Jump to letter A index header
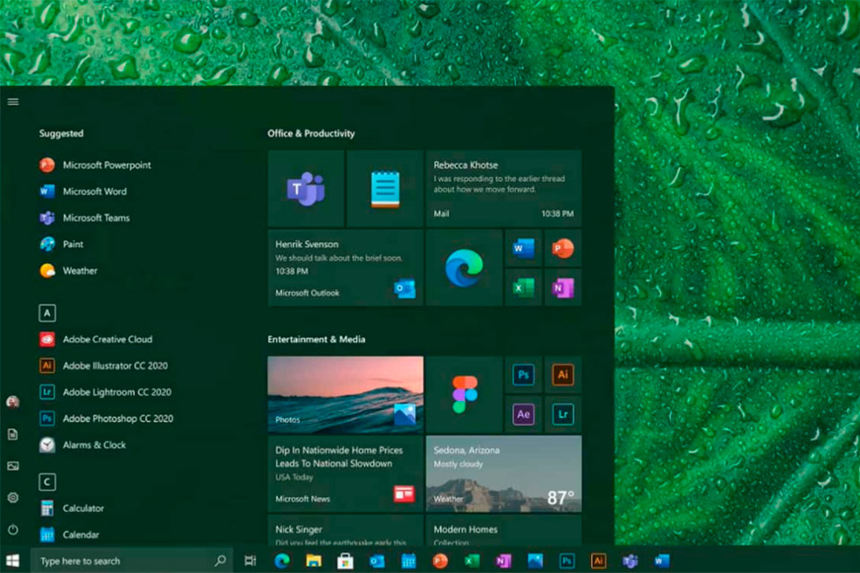Image resolution: width=860 pixels, height=573 pixels. pyautogui.click(x=47, y=313)
